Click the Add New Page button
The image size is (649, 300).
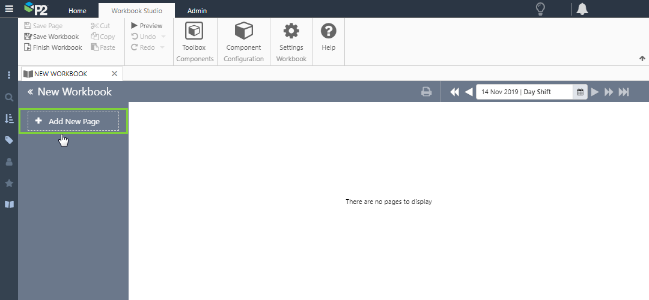click(x=73, y=121)
